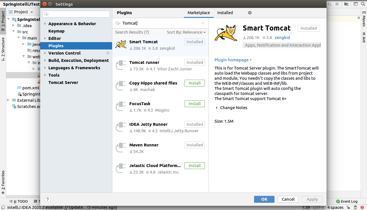
Task: Open the Plugin homepage link
Action: coord(231,60)
